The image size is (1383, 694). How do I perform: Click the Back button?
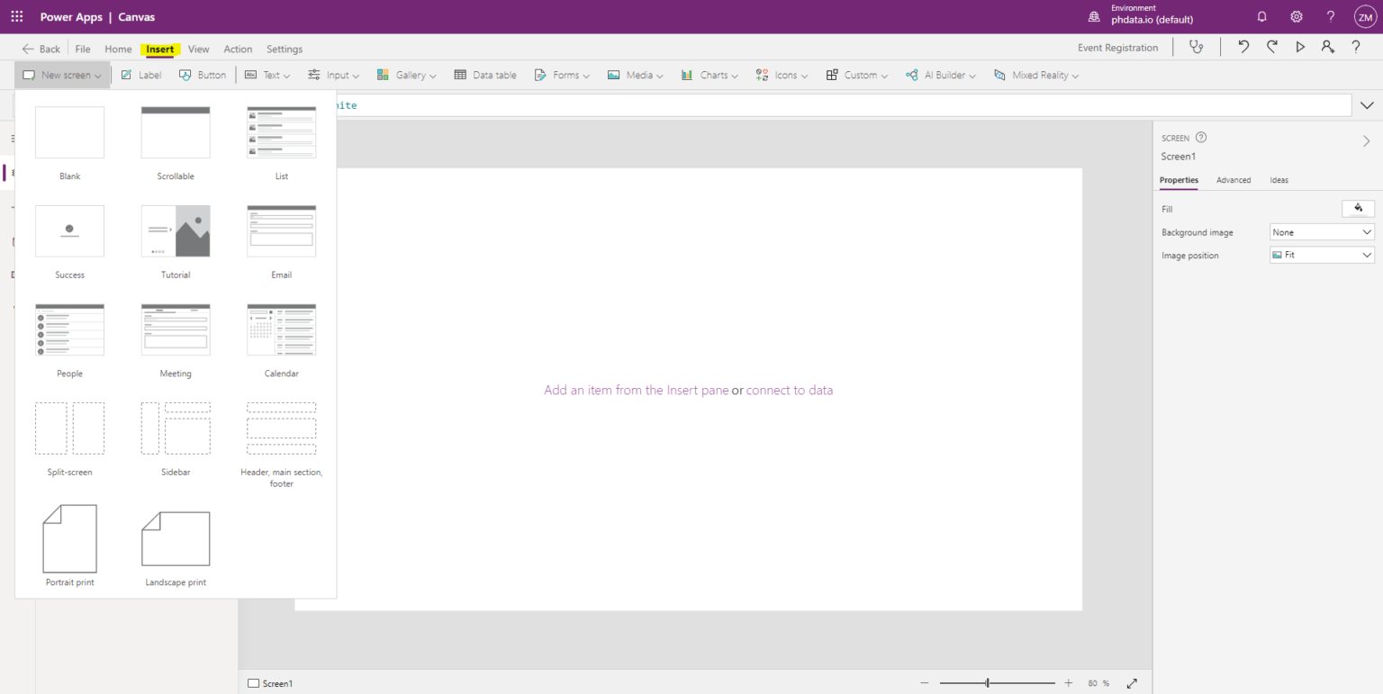pos(41,49)
